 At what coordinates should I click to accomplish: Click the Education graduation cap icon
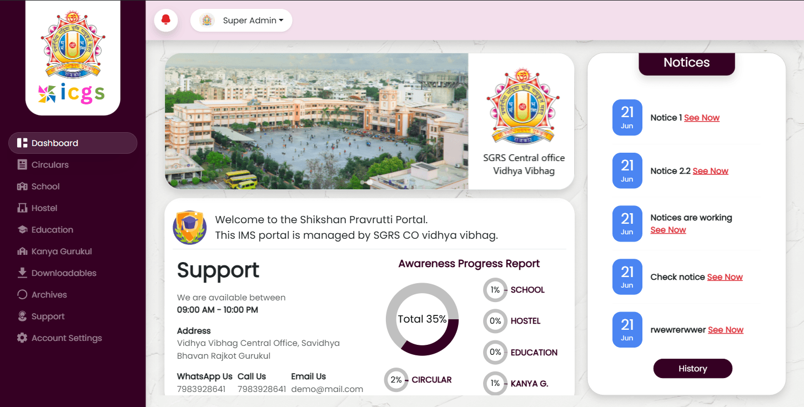pos(22,229)
